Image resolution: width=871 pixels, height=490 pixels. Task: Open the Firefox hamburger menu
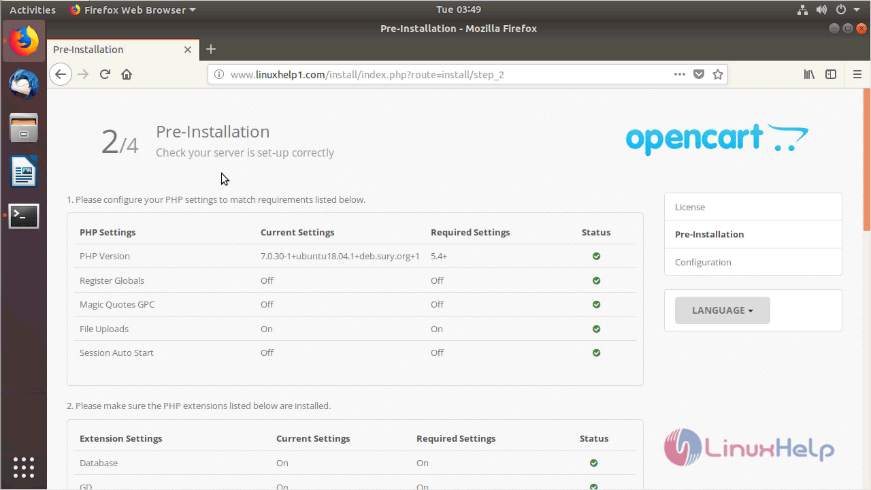[857, 74]
